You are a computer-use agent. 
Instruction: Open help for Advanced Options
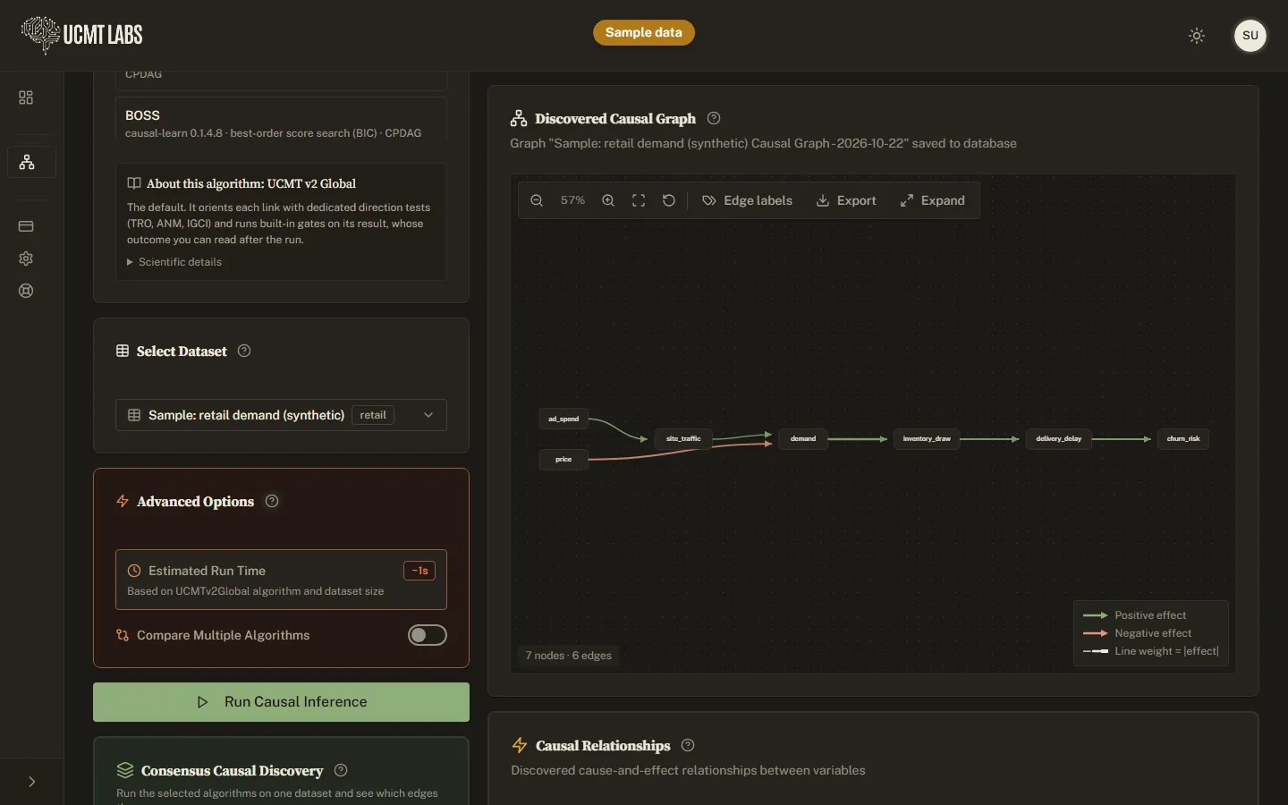(272, 501)
